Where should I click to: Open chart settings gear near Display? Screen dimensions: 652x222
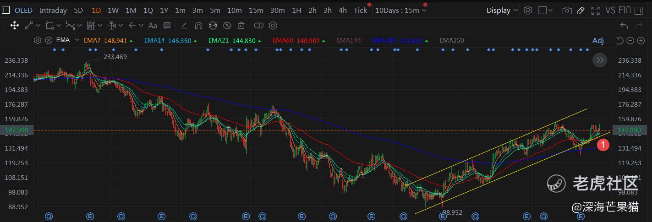[528, 10]
